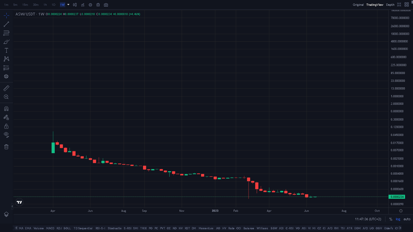Image resolution: width=413 pixels, height=232 pixels.
Task: Pick the ruler measure tool
Action: 6,88
